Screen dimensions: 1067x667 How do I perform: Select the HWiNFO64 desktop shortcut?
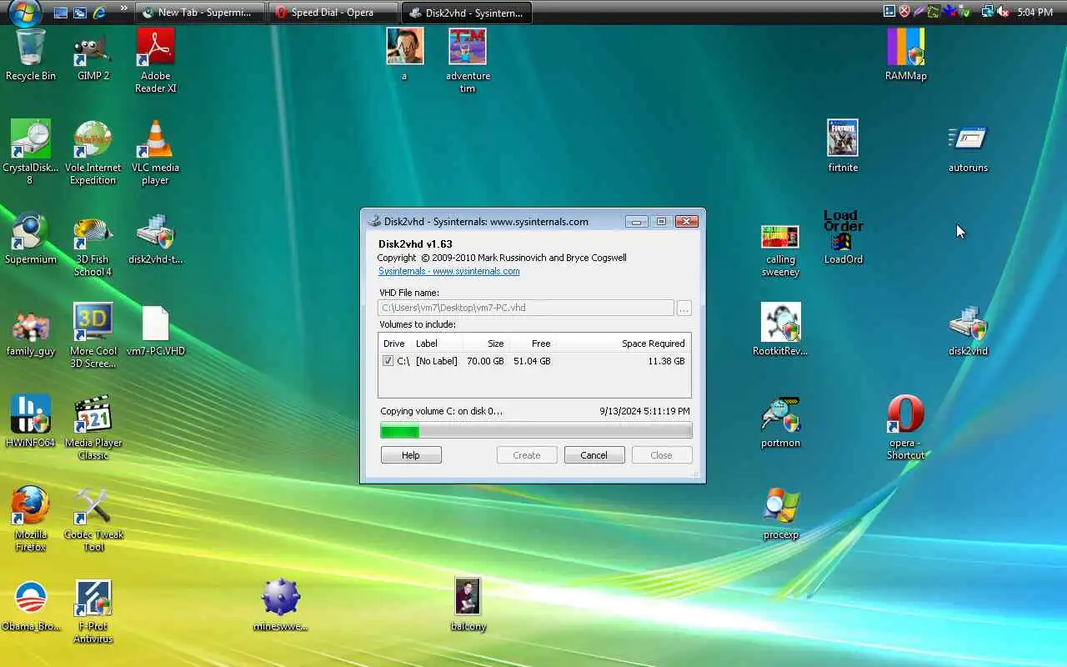(31, 422)
